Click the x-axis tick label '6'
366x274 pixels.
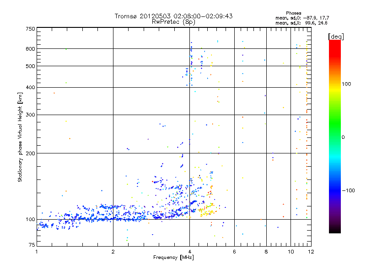tap(234, 252)
